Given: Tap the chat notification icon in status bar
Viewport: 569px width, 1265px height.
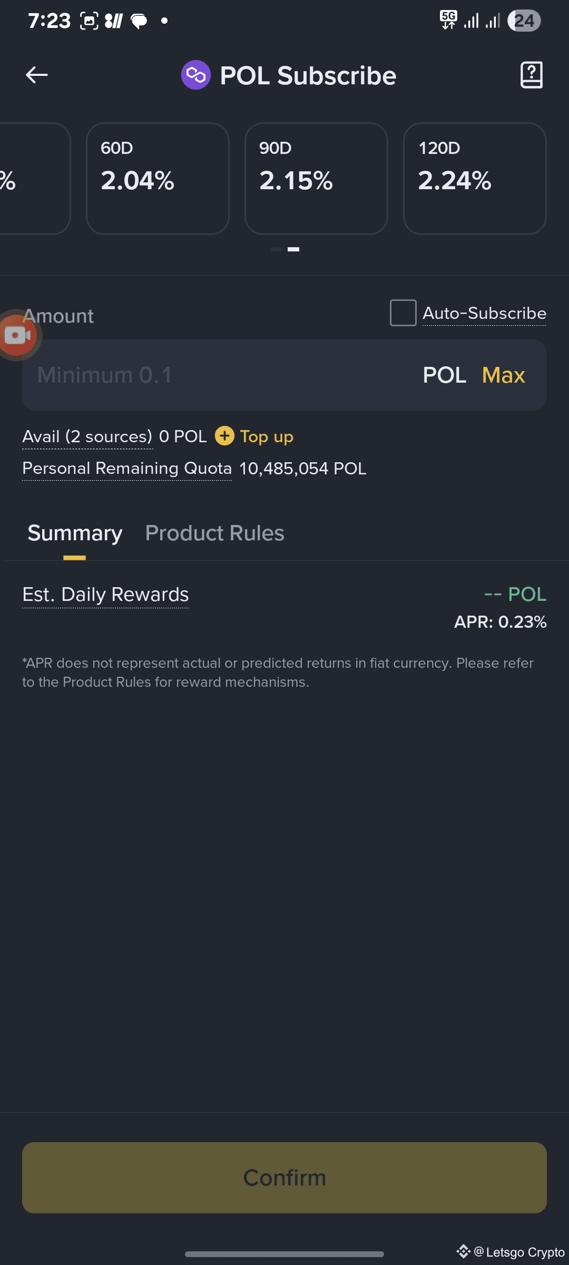Looking at the screenshot, I should (x=139, y=21).
